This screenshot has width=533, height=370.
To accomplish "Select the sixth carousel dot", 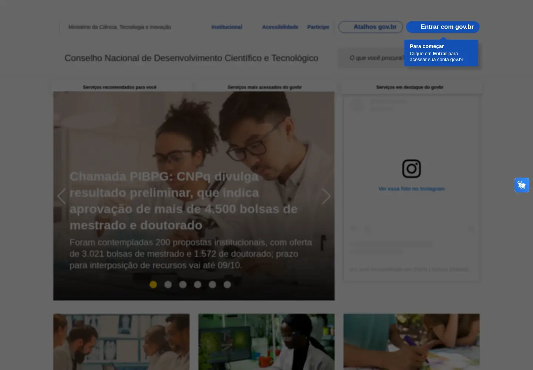I will click(x=227, y=285).
